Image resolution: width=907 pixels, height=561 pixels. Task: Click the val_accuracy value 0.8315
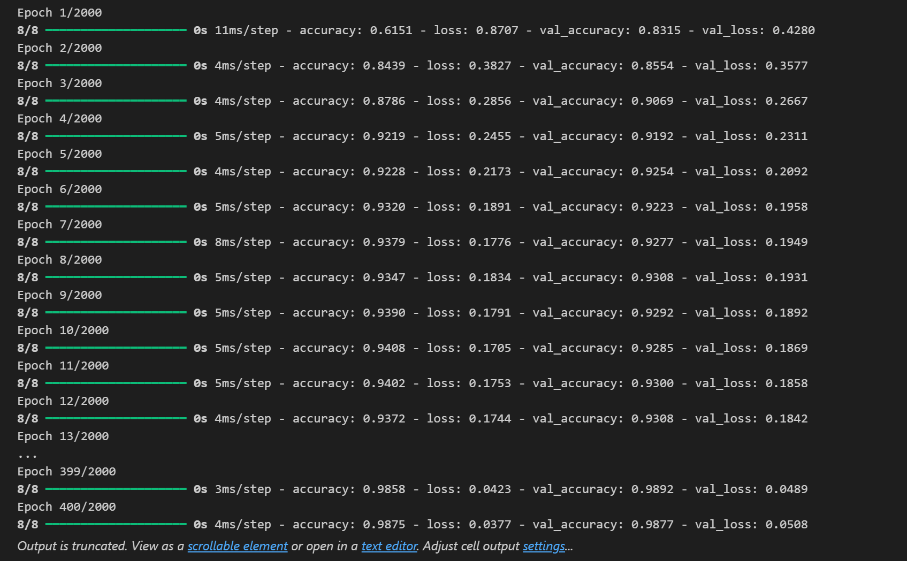(x=660, y=30)
